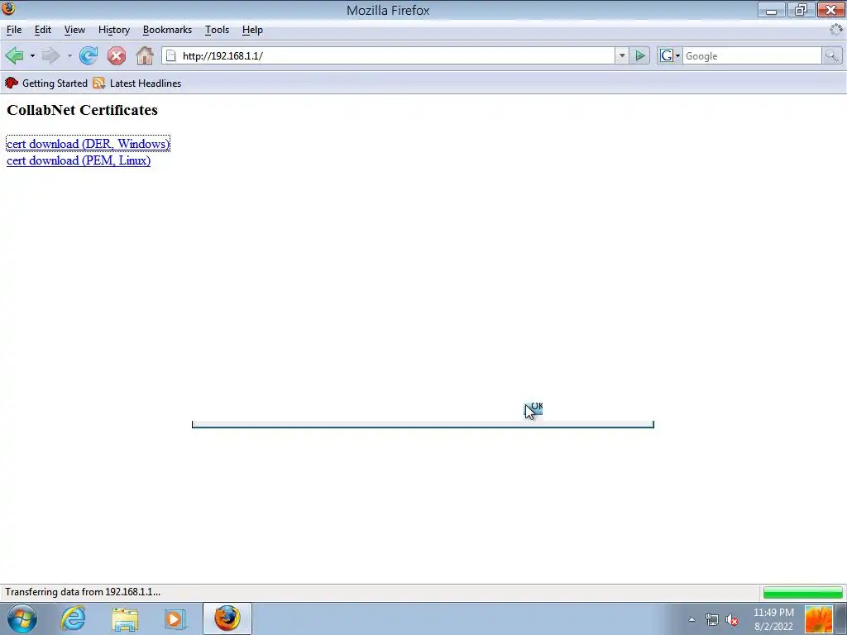Viewport: 847px width, 635px height.
Task: Open the network status tray icon
Action: pos(712,619)
